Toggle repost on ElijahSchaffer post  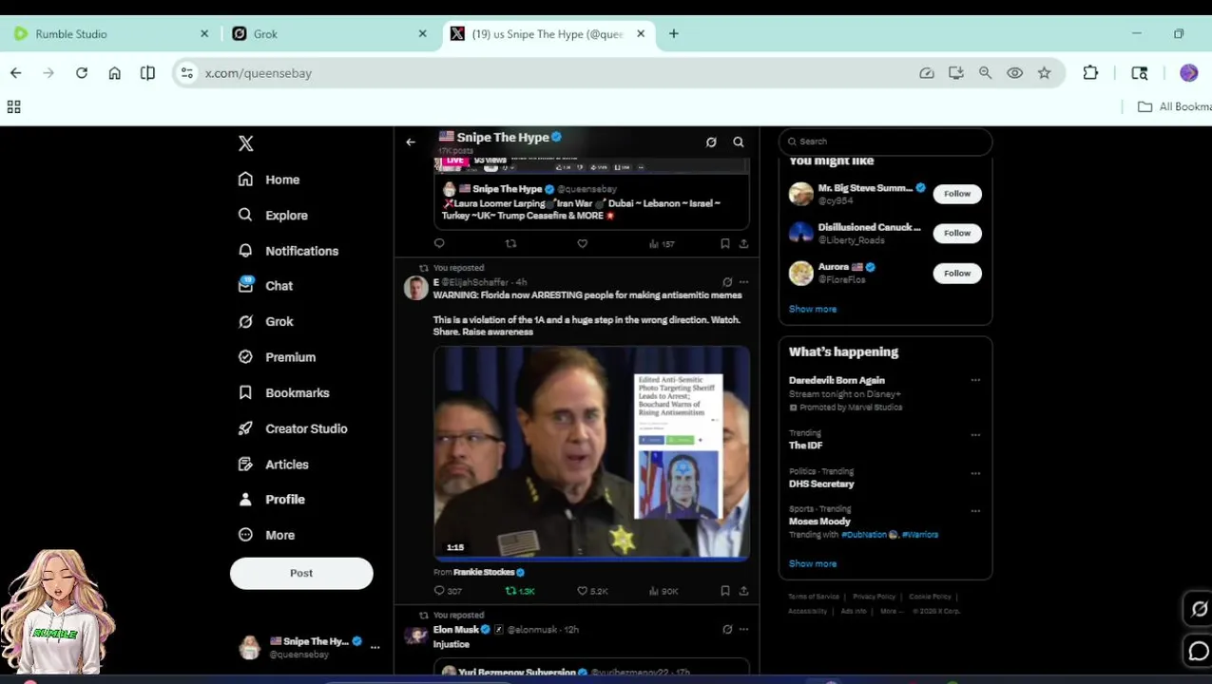(x=520, y=591)
